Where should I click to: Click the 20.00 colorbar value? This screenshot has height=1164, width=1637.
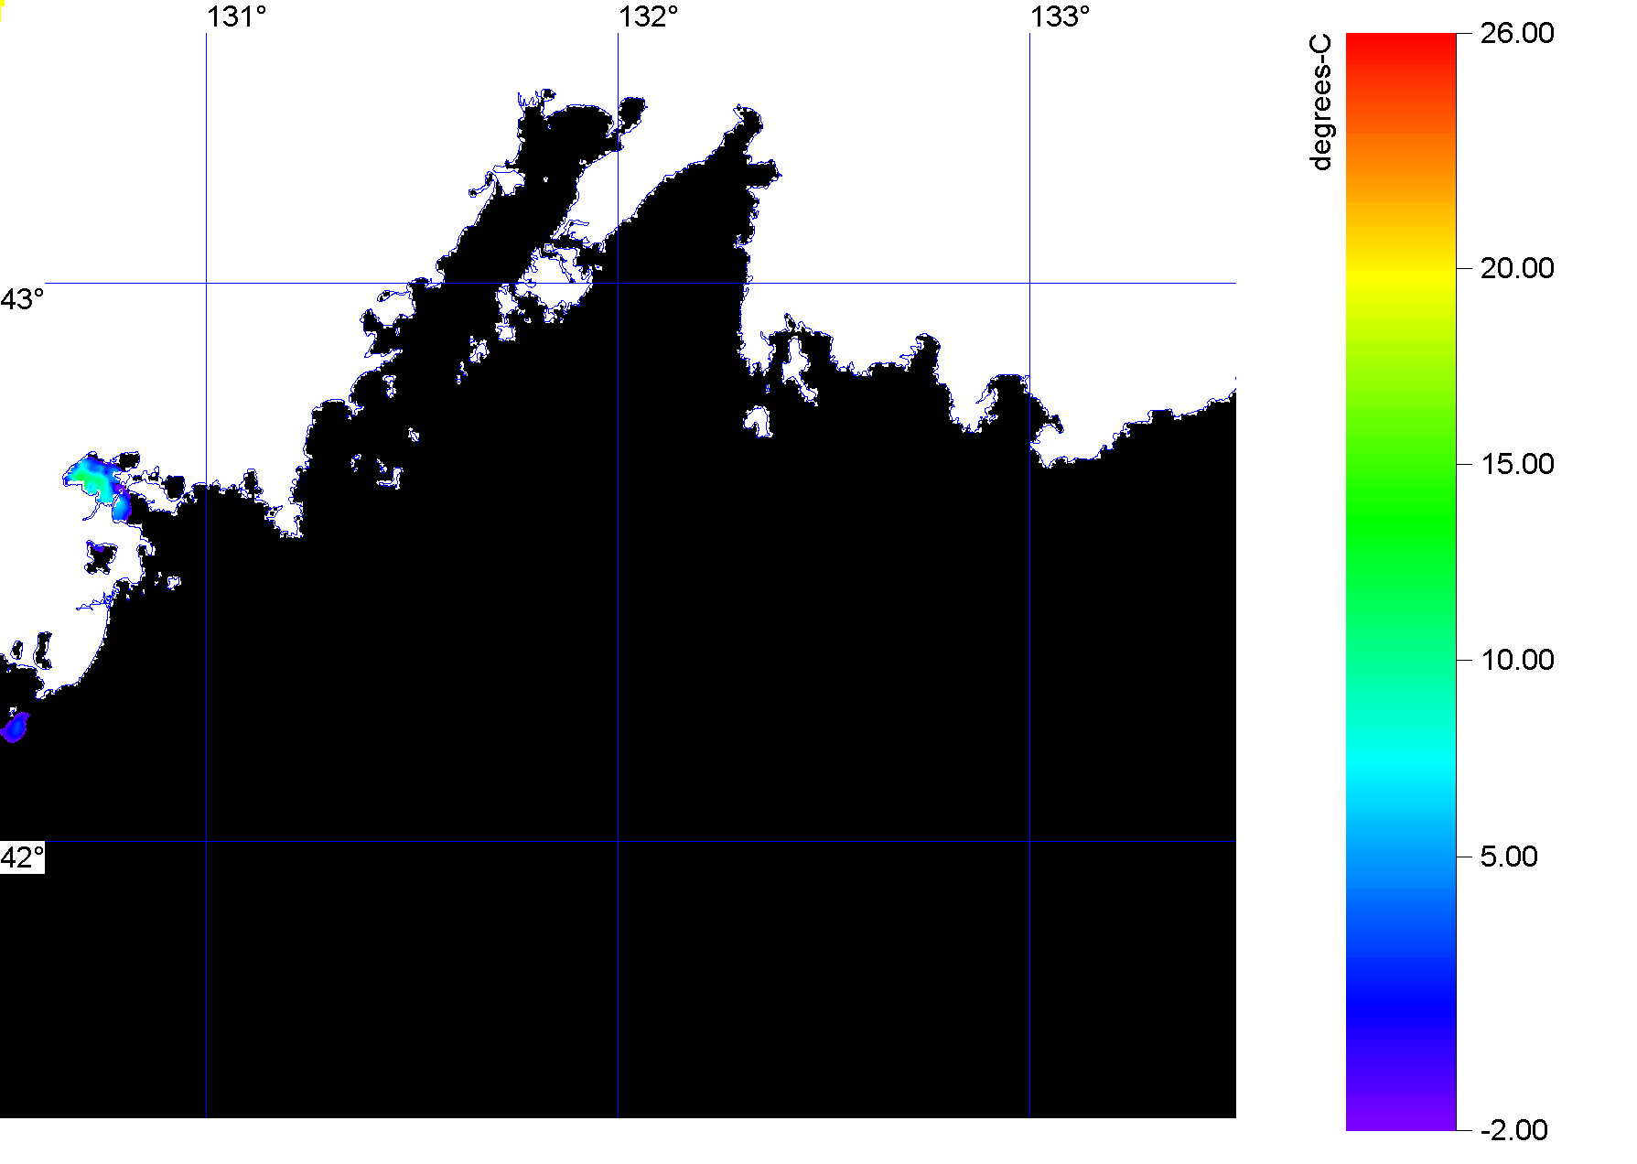(x=1517, y=268)
